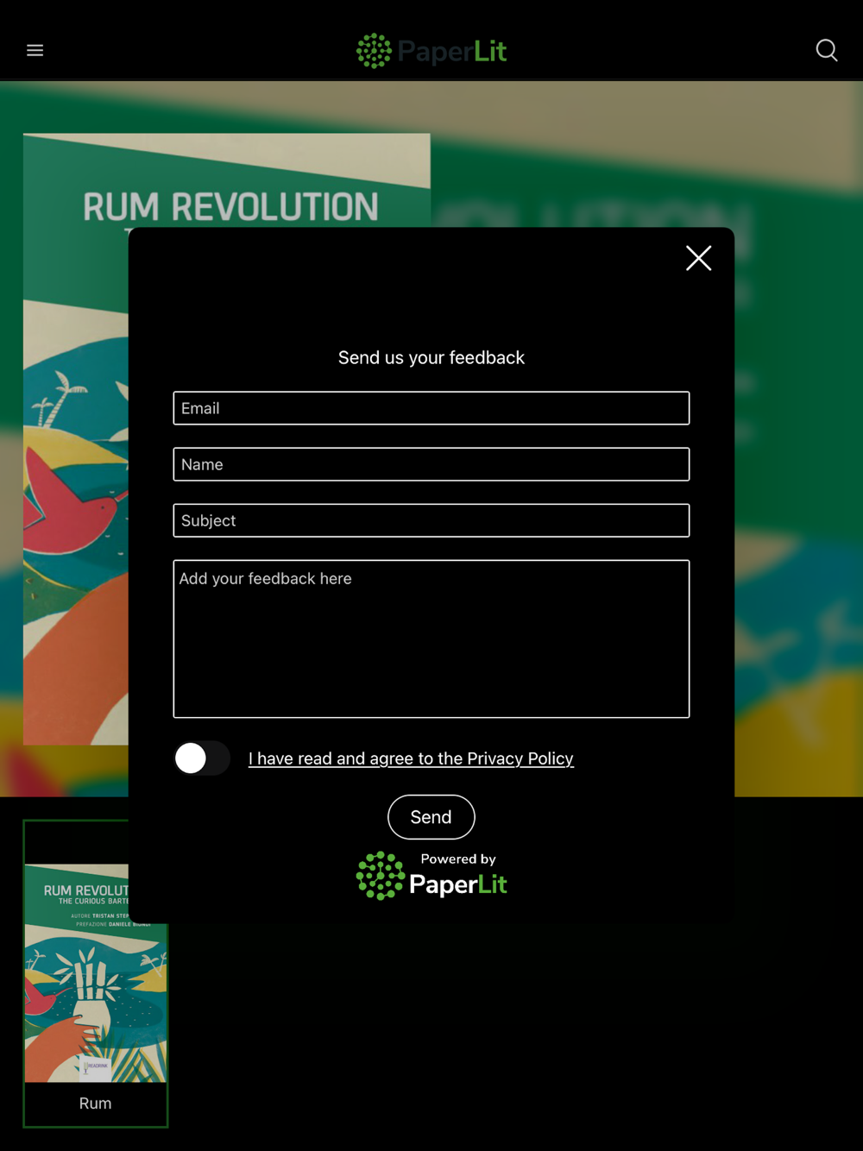Select the Name input box
Viewport: 863px width, 1151px height.
click(431, 464)
